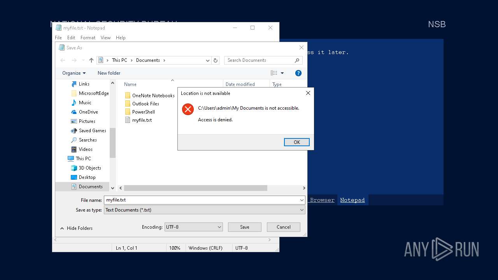Expand the address bar history dropdown
This screenshot has height=280, width=498.
tap(208, 60)
